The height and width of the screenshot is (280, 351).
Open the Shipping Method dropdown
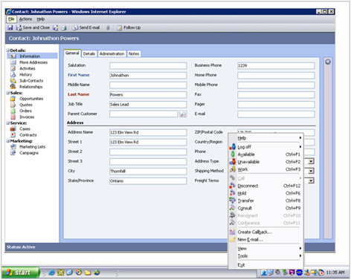(x=311, y=171)
